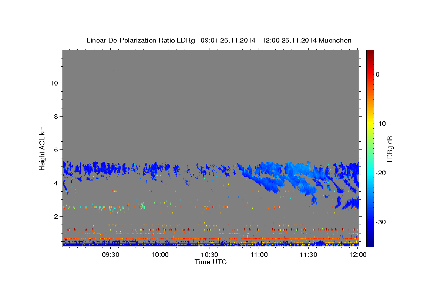Screen dimensions: 444x296
Task: Click the '12:00' time tick label
Action: [x=358, y=255]
